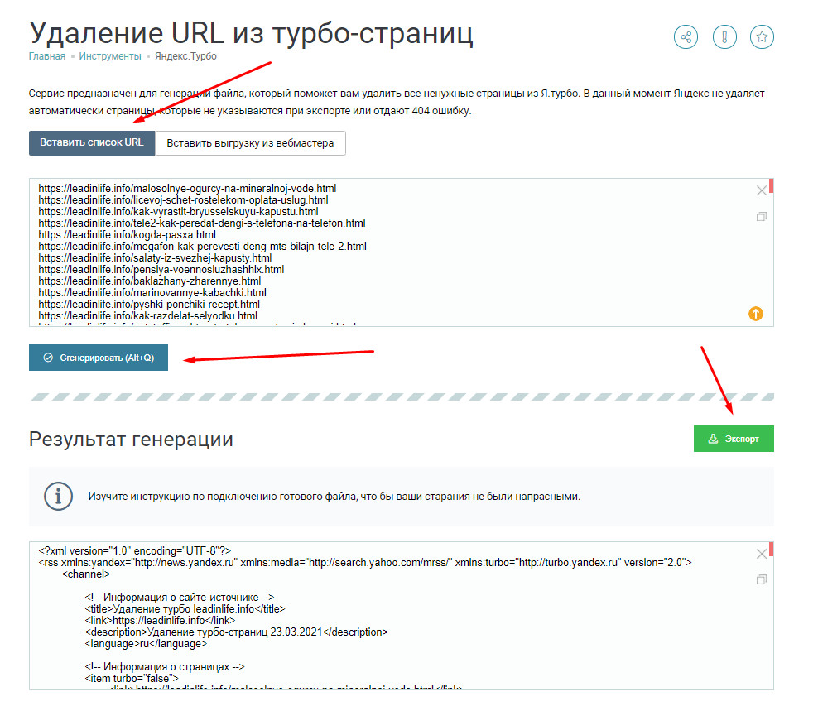Clear the generated result with its X icon
Image resolution: width=818 pixels, height=711 pixels.
pyautogui.click(x=762, y=554)
